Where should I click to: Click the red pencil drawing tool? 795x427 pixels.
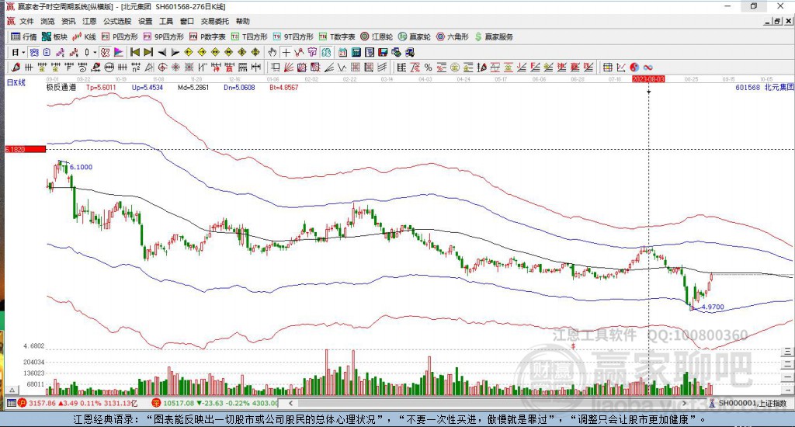[x=16, y=68]
